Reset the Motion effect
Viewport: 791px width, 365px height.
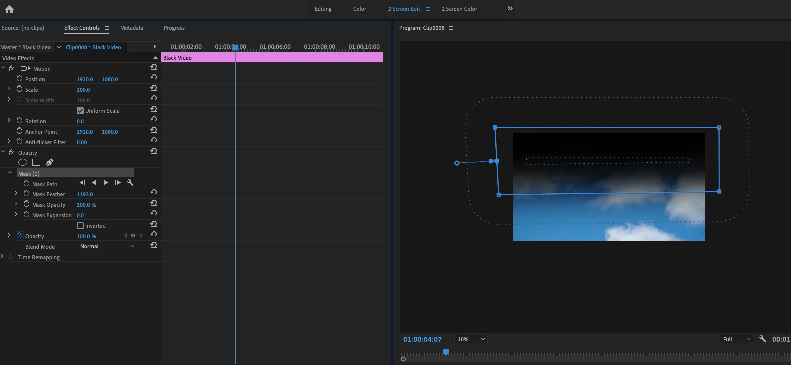(x=154, y=67)
